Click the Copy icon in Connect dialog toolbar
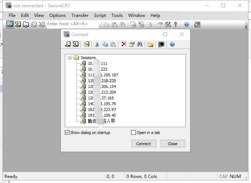The image size is (251, 183). pos(105,44)
